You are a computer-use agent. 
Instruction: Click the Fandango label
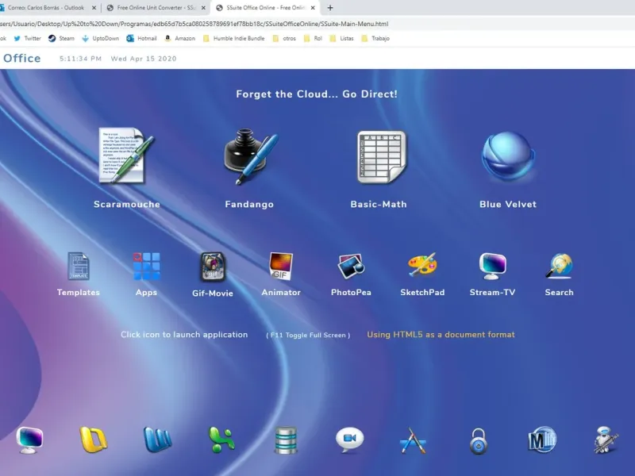249,205
